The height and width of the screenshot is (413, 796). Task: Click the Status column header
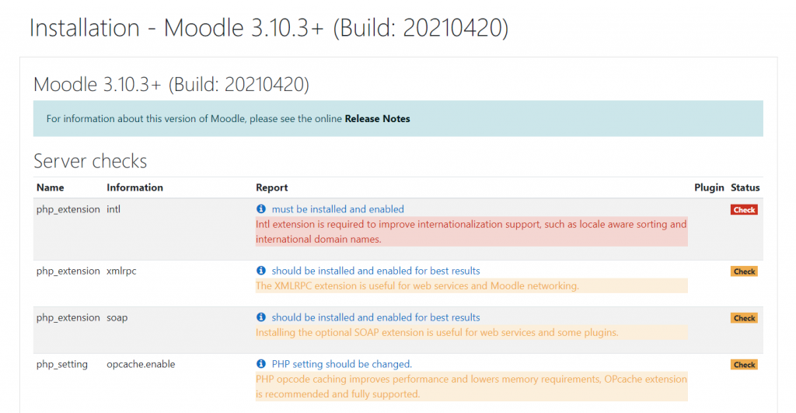(x=745, y=187)
